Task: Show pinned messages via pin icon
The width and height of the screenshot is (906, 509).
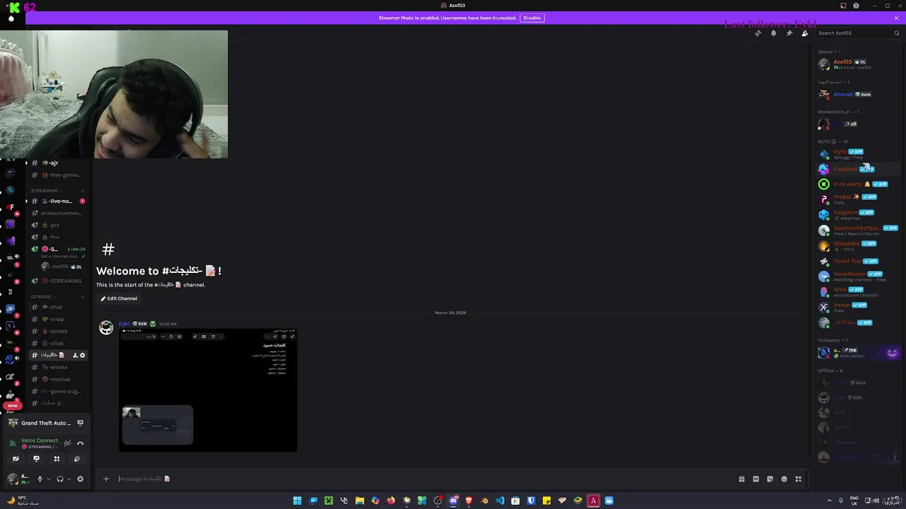Action: click(x=789, y=33)
